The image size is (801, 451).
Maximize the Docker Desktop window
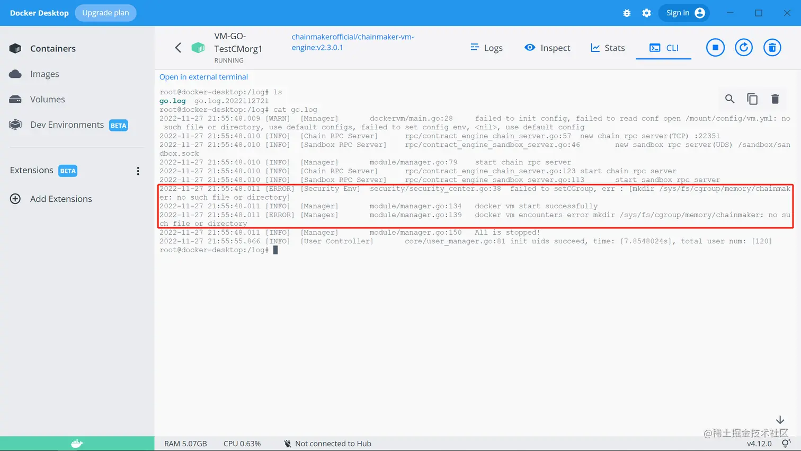[759, 13]
